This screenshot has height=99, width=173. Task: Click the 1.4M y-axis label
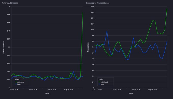[x=9, y=31]
